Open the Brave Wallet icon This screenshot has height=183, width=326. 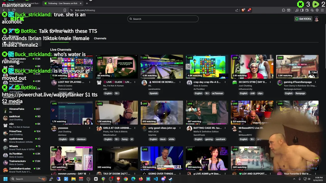(307, 10)
